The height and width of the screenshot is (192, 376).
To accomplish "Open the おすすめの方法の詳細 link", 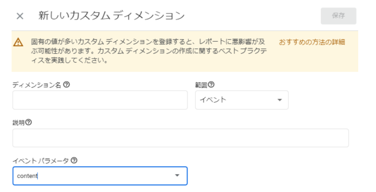I will coord(312,42).
